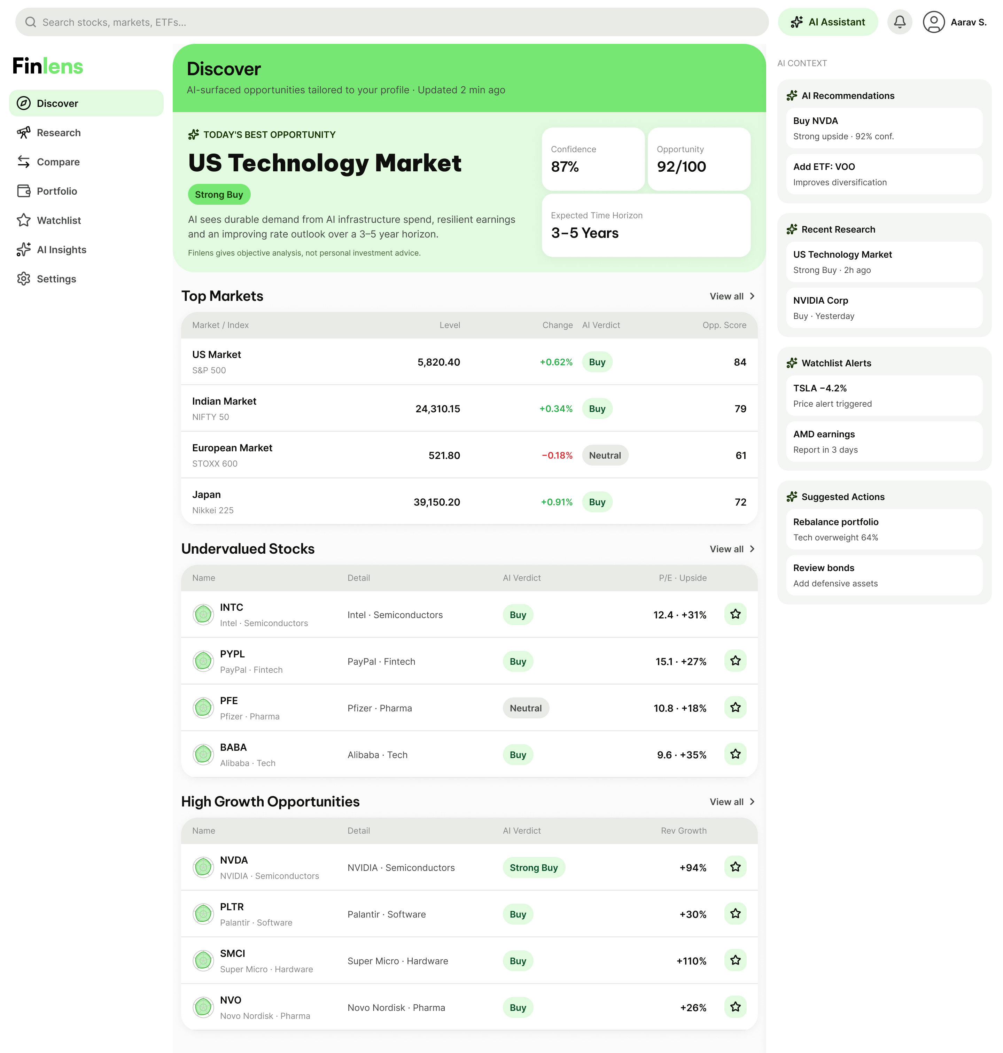The width and height of the screenshot is (1003, 1053).
Task: Navigate to Portfolio
Action: tap(86, 191)
